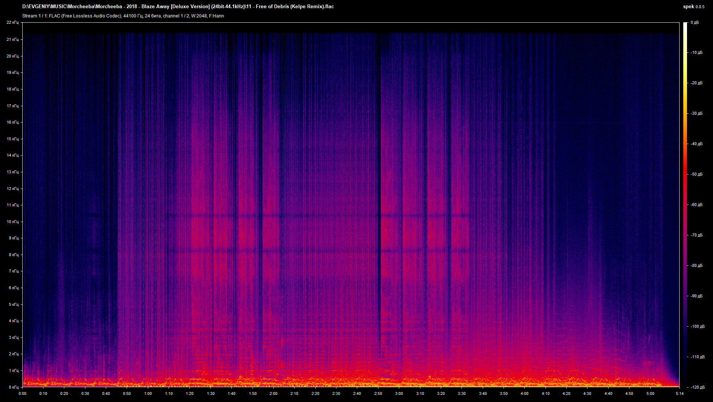
Task: Click the '-120 дБ' level scale label
Action: [698, 388]
